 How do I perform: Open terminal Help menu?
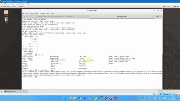52,13
